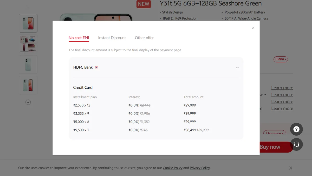Image resolution: width=312 pixels, height=176 pixels.
Task: Click the struck-through ₹1,352 interest
Action: (x=145, y=122)
